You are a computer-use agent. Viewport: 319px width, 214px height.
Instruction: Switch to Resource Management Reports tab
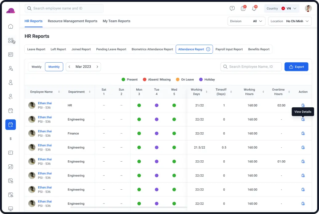[72, 21]
